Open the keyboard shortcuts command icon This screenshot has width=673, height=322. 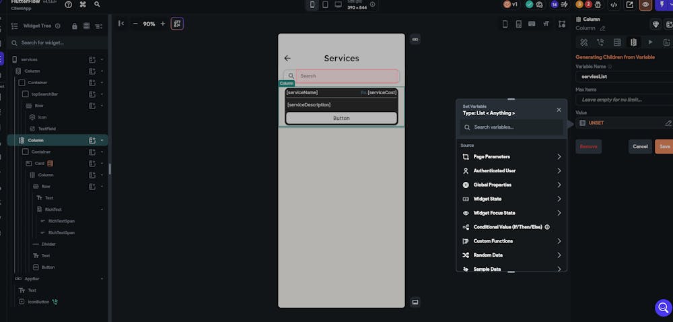tap(83, 4)
